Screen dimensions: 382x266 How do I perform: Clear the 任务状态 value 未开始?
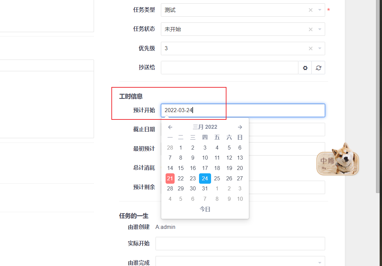310,29
